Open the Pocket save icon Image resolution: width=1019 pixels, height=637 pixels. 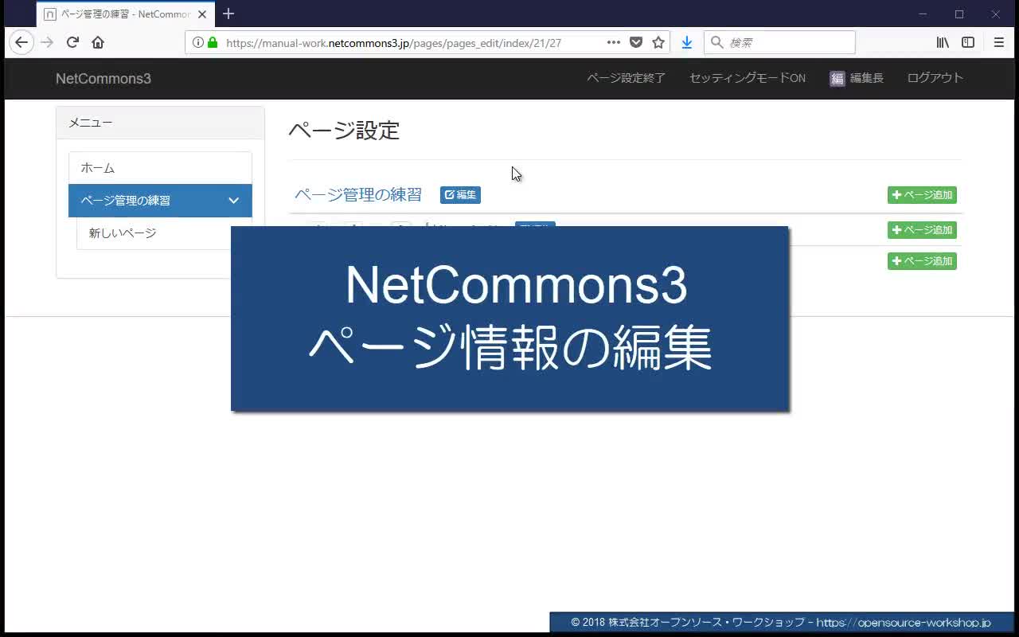(x=636, y=43)
